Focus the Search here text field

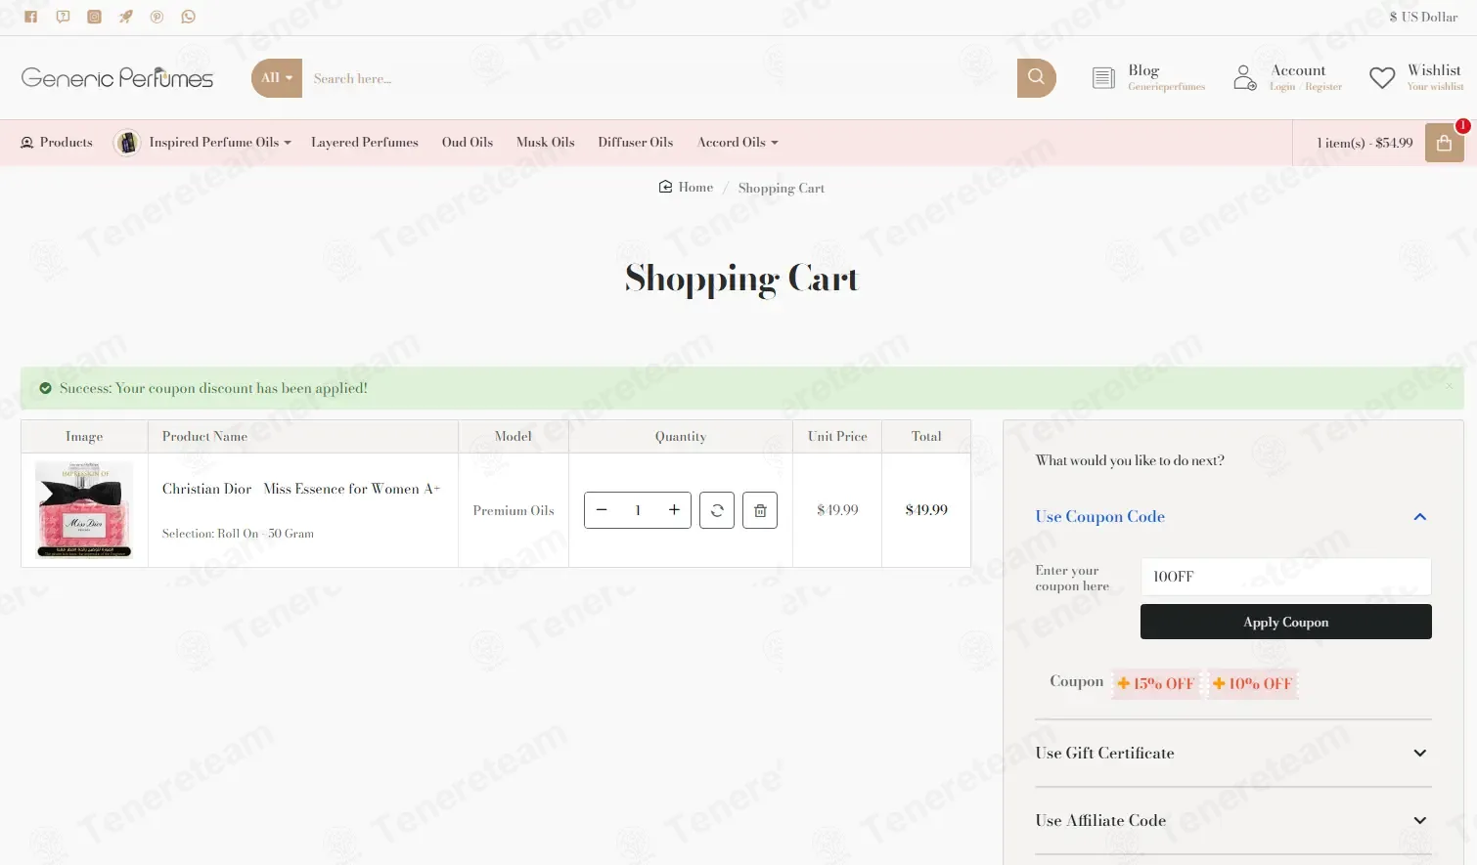tap(659, 78)
